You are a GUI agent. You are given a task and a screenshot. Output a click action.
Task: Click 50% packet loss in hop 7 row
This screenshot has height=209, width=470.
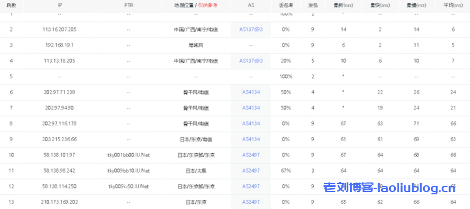tap(285, 108)
